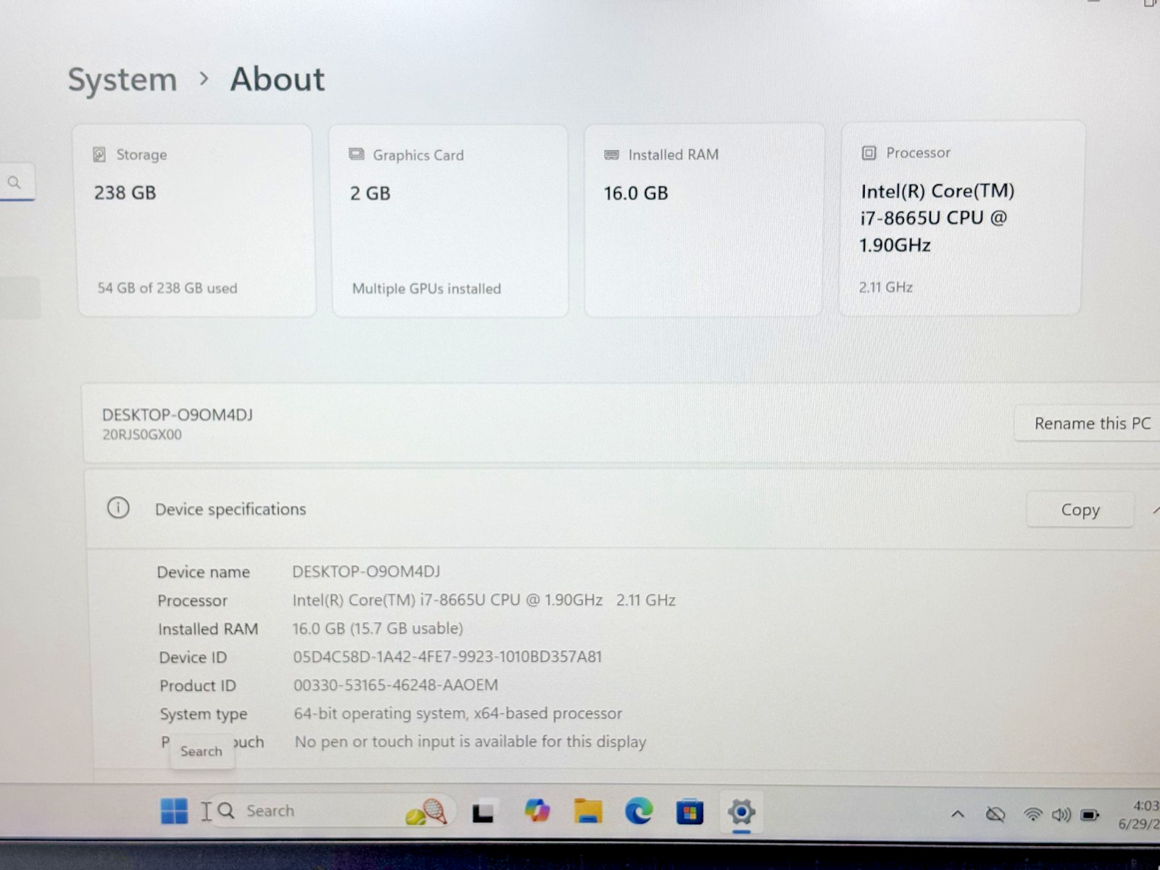Click 'Multiple GPUs installed' text

pos(426,289)
